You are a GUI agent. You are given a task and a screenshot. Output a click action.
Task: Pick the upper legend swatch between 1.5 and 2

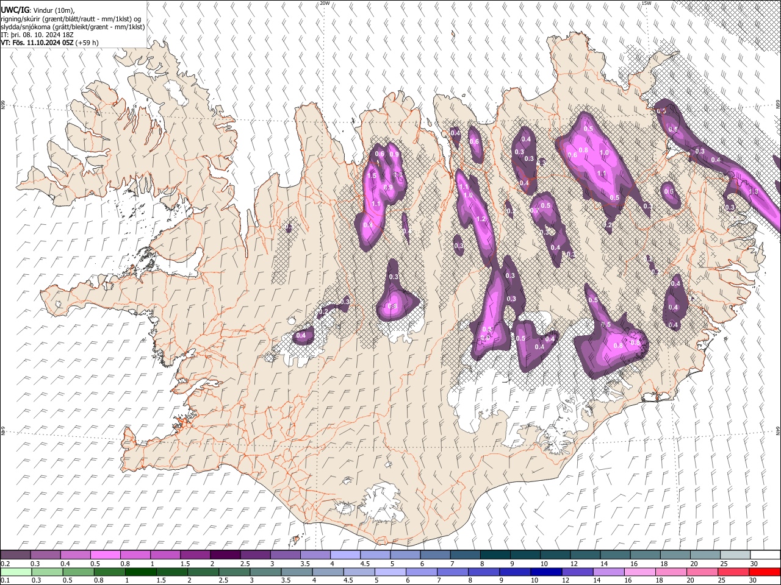click(x=195, y=555)
